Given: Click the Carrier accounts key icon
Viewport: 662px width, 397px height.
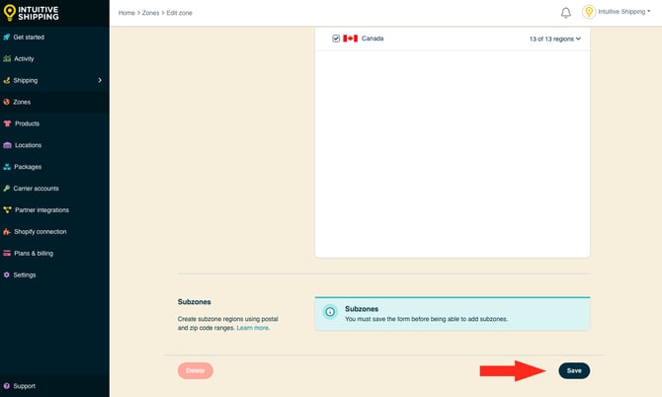Looking at the screenshot, I should click(7, 189).
